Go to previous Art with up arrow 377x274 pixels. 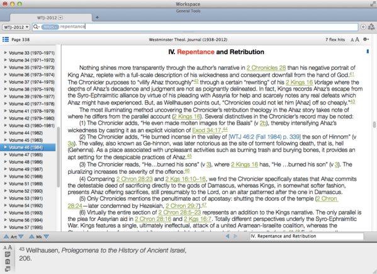[x=6, y=237]
